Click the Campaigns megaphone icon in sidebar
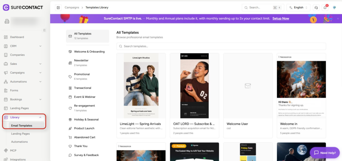The height and width of the screenshot is (161, 342). (x=6, y=73)
